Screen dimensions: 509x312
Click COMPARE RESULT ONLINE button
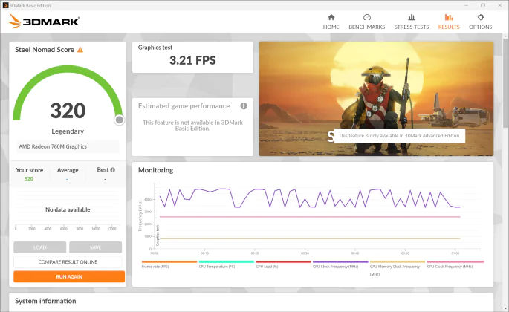click(68, 262)
